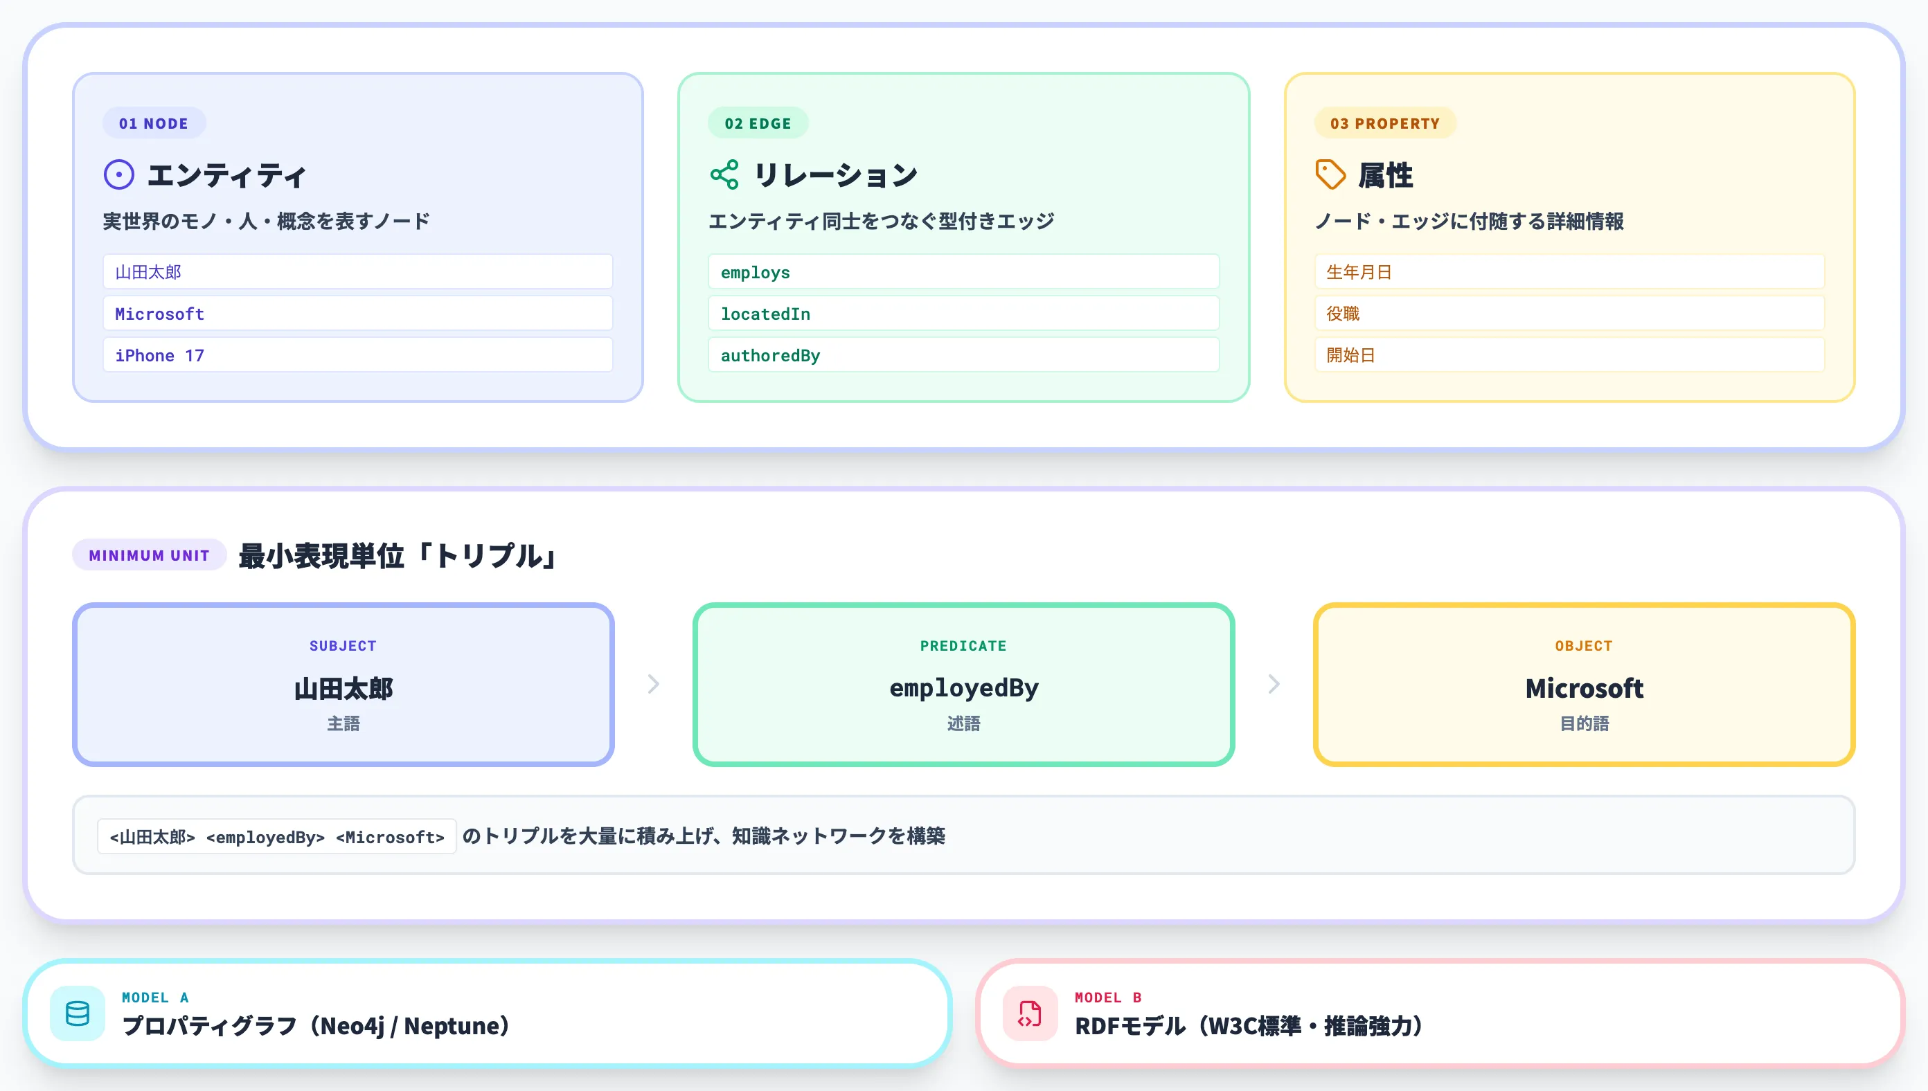Click the database icon on Model A card
The height and width of the screenshot is (1091, 1928).
78,1014
